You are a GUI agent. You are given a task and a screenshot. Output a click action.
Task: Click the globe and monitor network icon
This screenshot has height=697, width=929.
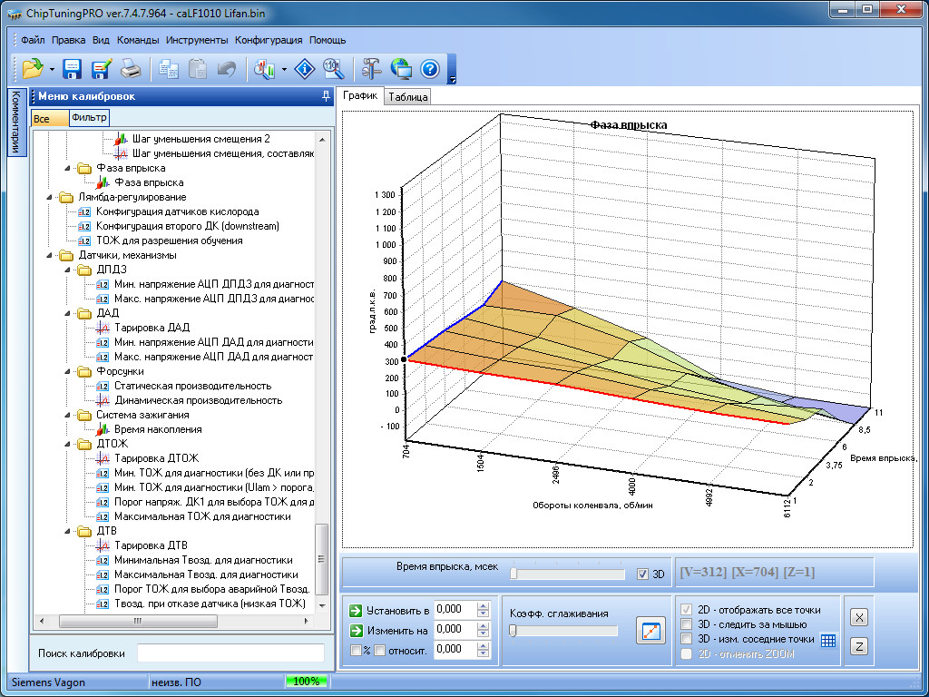(401, 69)
